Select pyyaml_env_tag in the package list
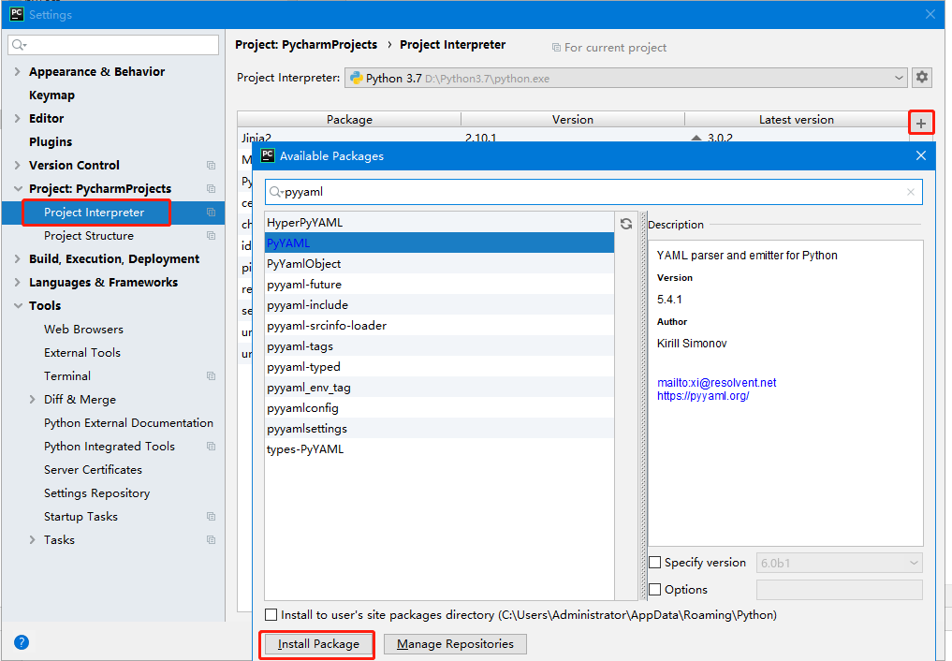 (440, 388)
